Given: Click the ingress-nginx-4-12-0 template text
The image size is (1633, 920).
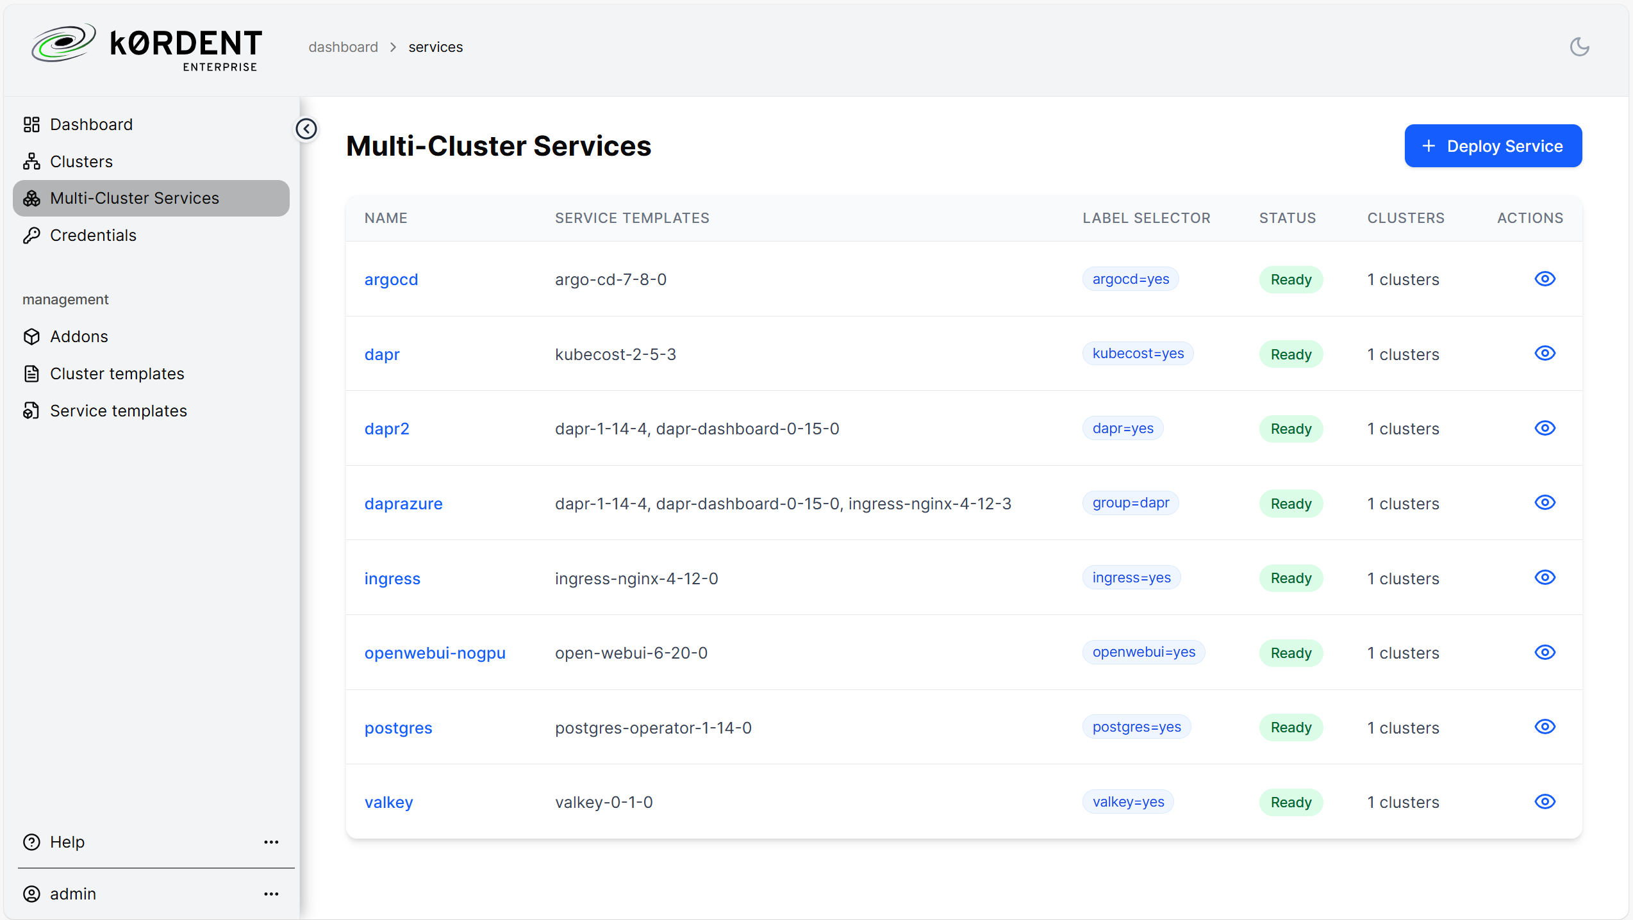Looking at the screenshot, I should click(636, 579).
